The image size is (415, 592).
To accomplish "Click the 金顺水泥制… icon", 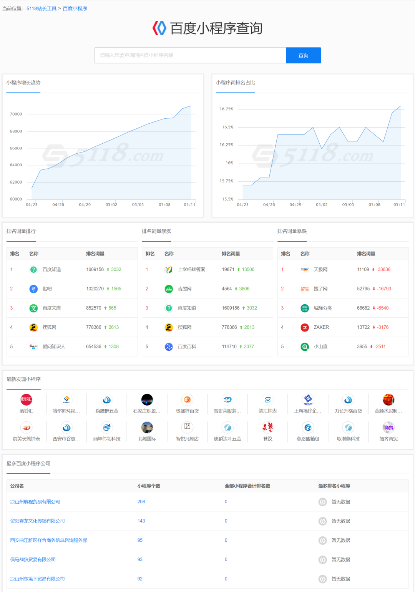I will tap(388, 400).
